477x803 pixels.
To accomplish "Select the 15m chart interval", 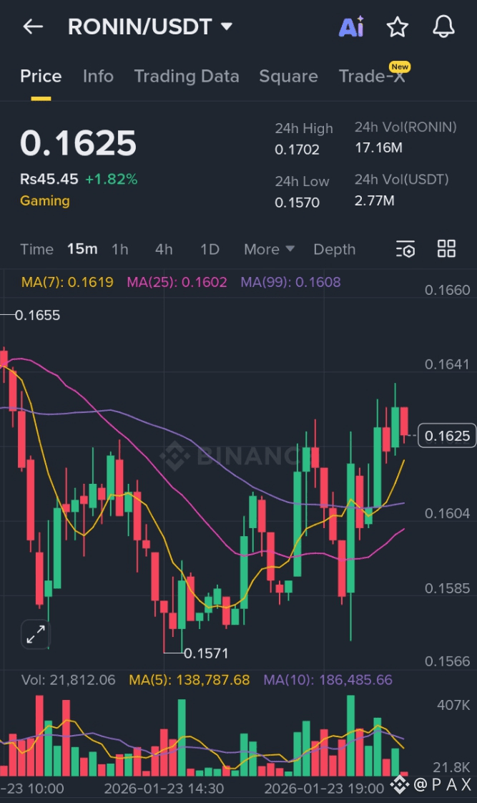I will (82, 249).
